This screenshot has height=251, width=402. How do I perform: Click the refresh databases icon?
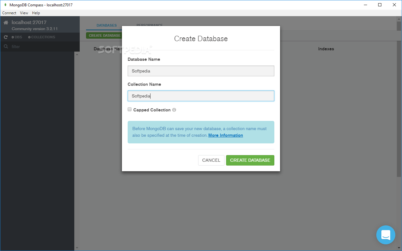[6, 37]
